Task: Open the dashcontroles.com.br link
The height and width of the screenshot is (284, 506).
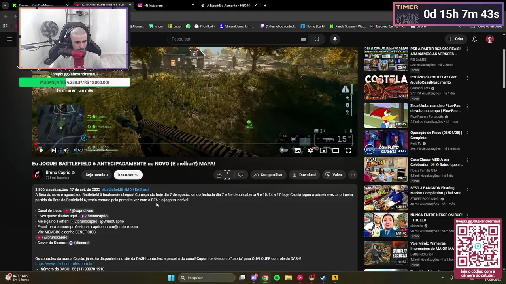Action: point(64,264)
